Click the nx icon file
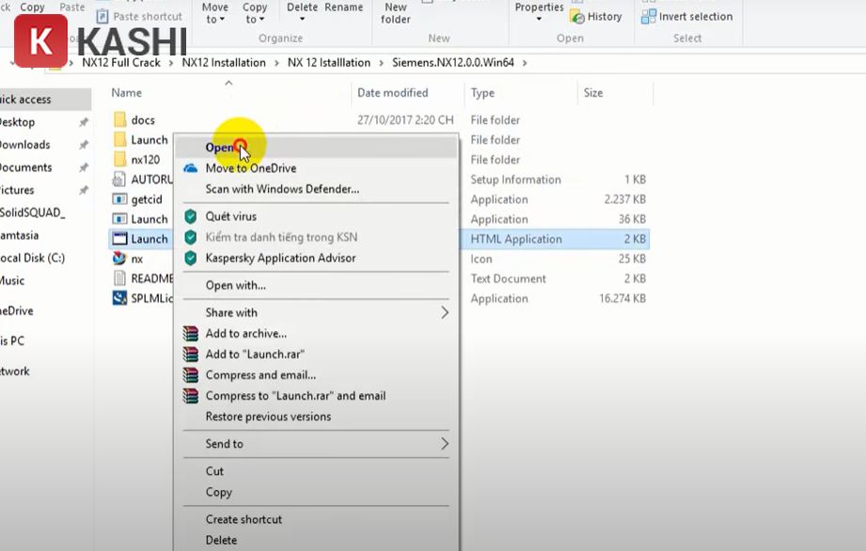866x551 pixels. pos(119,259)
